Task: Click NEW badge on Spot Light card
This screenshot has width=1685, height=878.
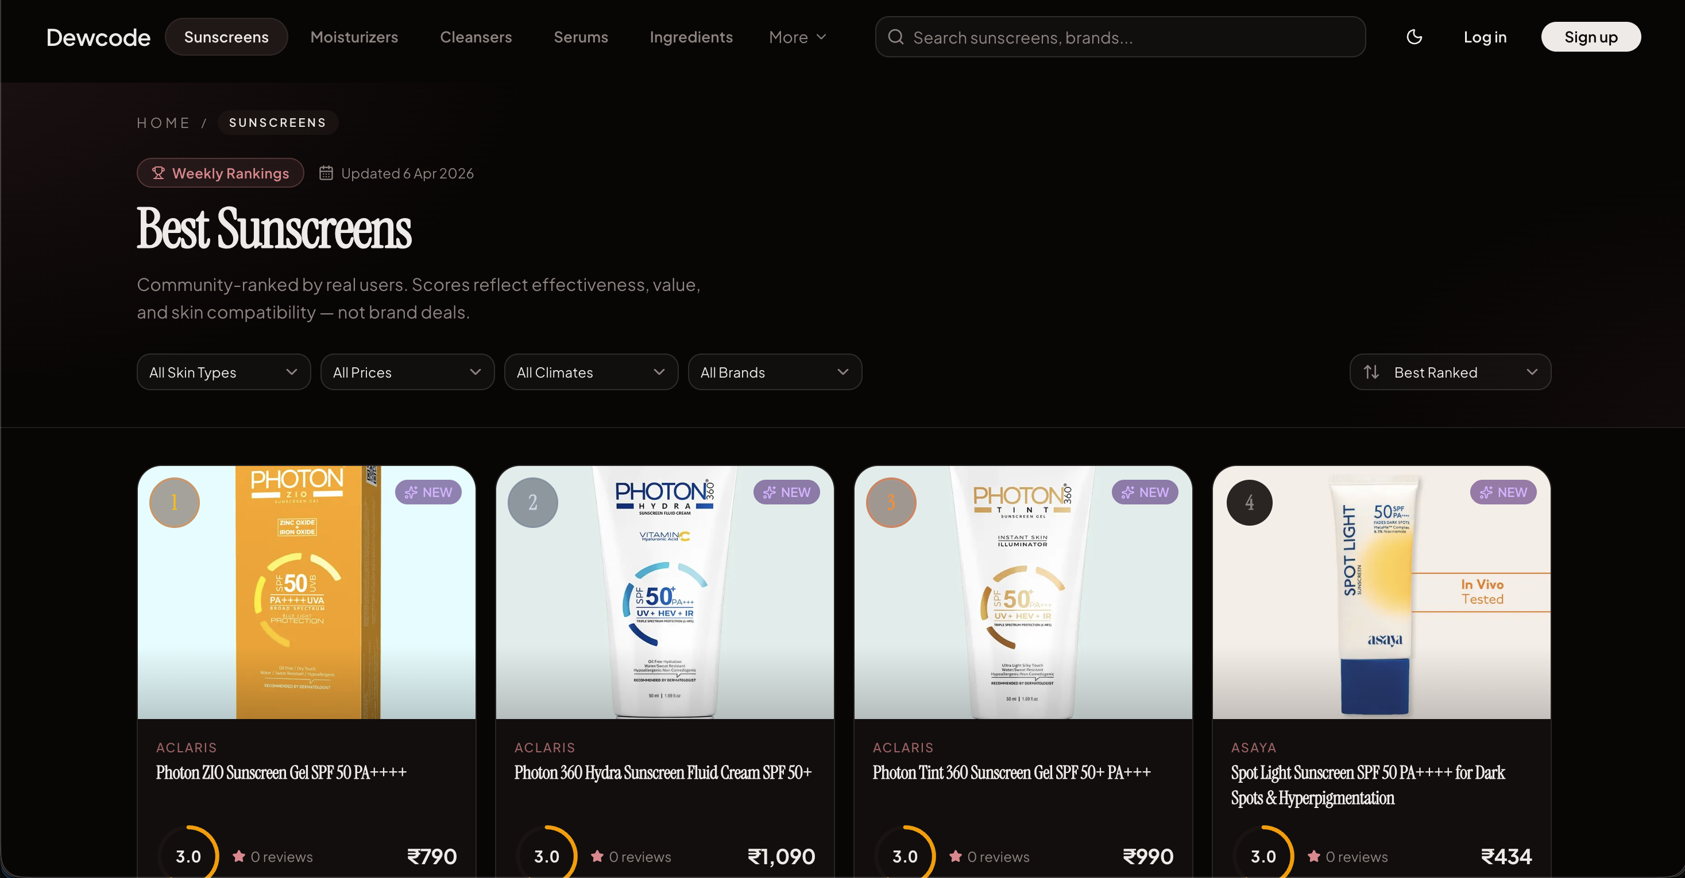Action: [x=1503, y=492]
